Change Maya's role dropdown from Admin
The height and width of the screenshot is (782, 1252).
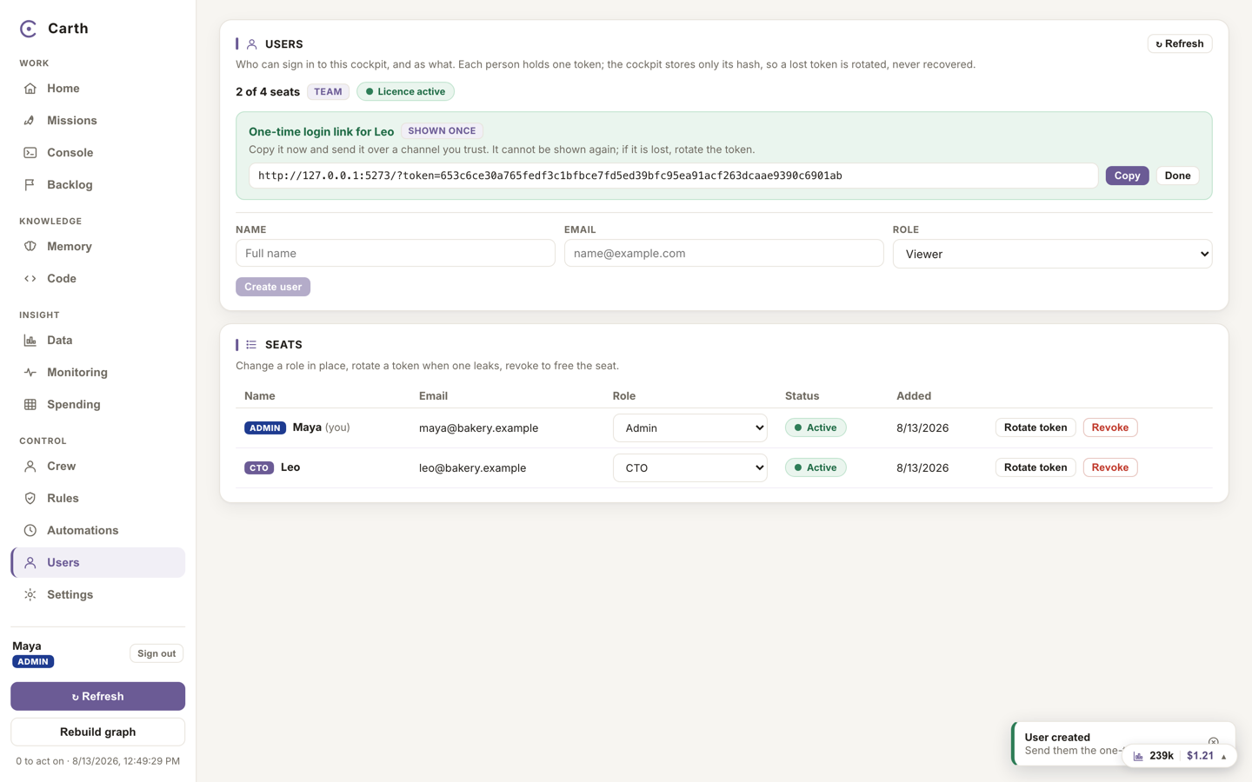[x=689, y=427]
